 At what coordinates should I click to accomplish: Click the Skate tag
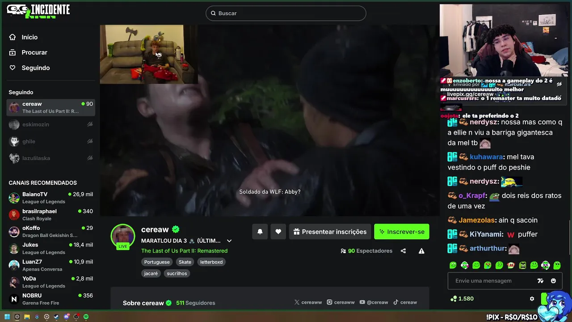tap(185, 262)
